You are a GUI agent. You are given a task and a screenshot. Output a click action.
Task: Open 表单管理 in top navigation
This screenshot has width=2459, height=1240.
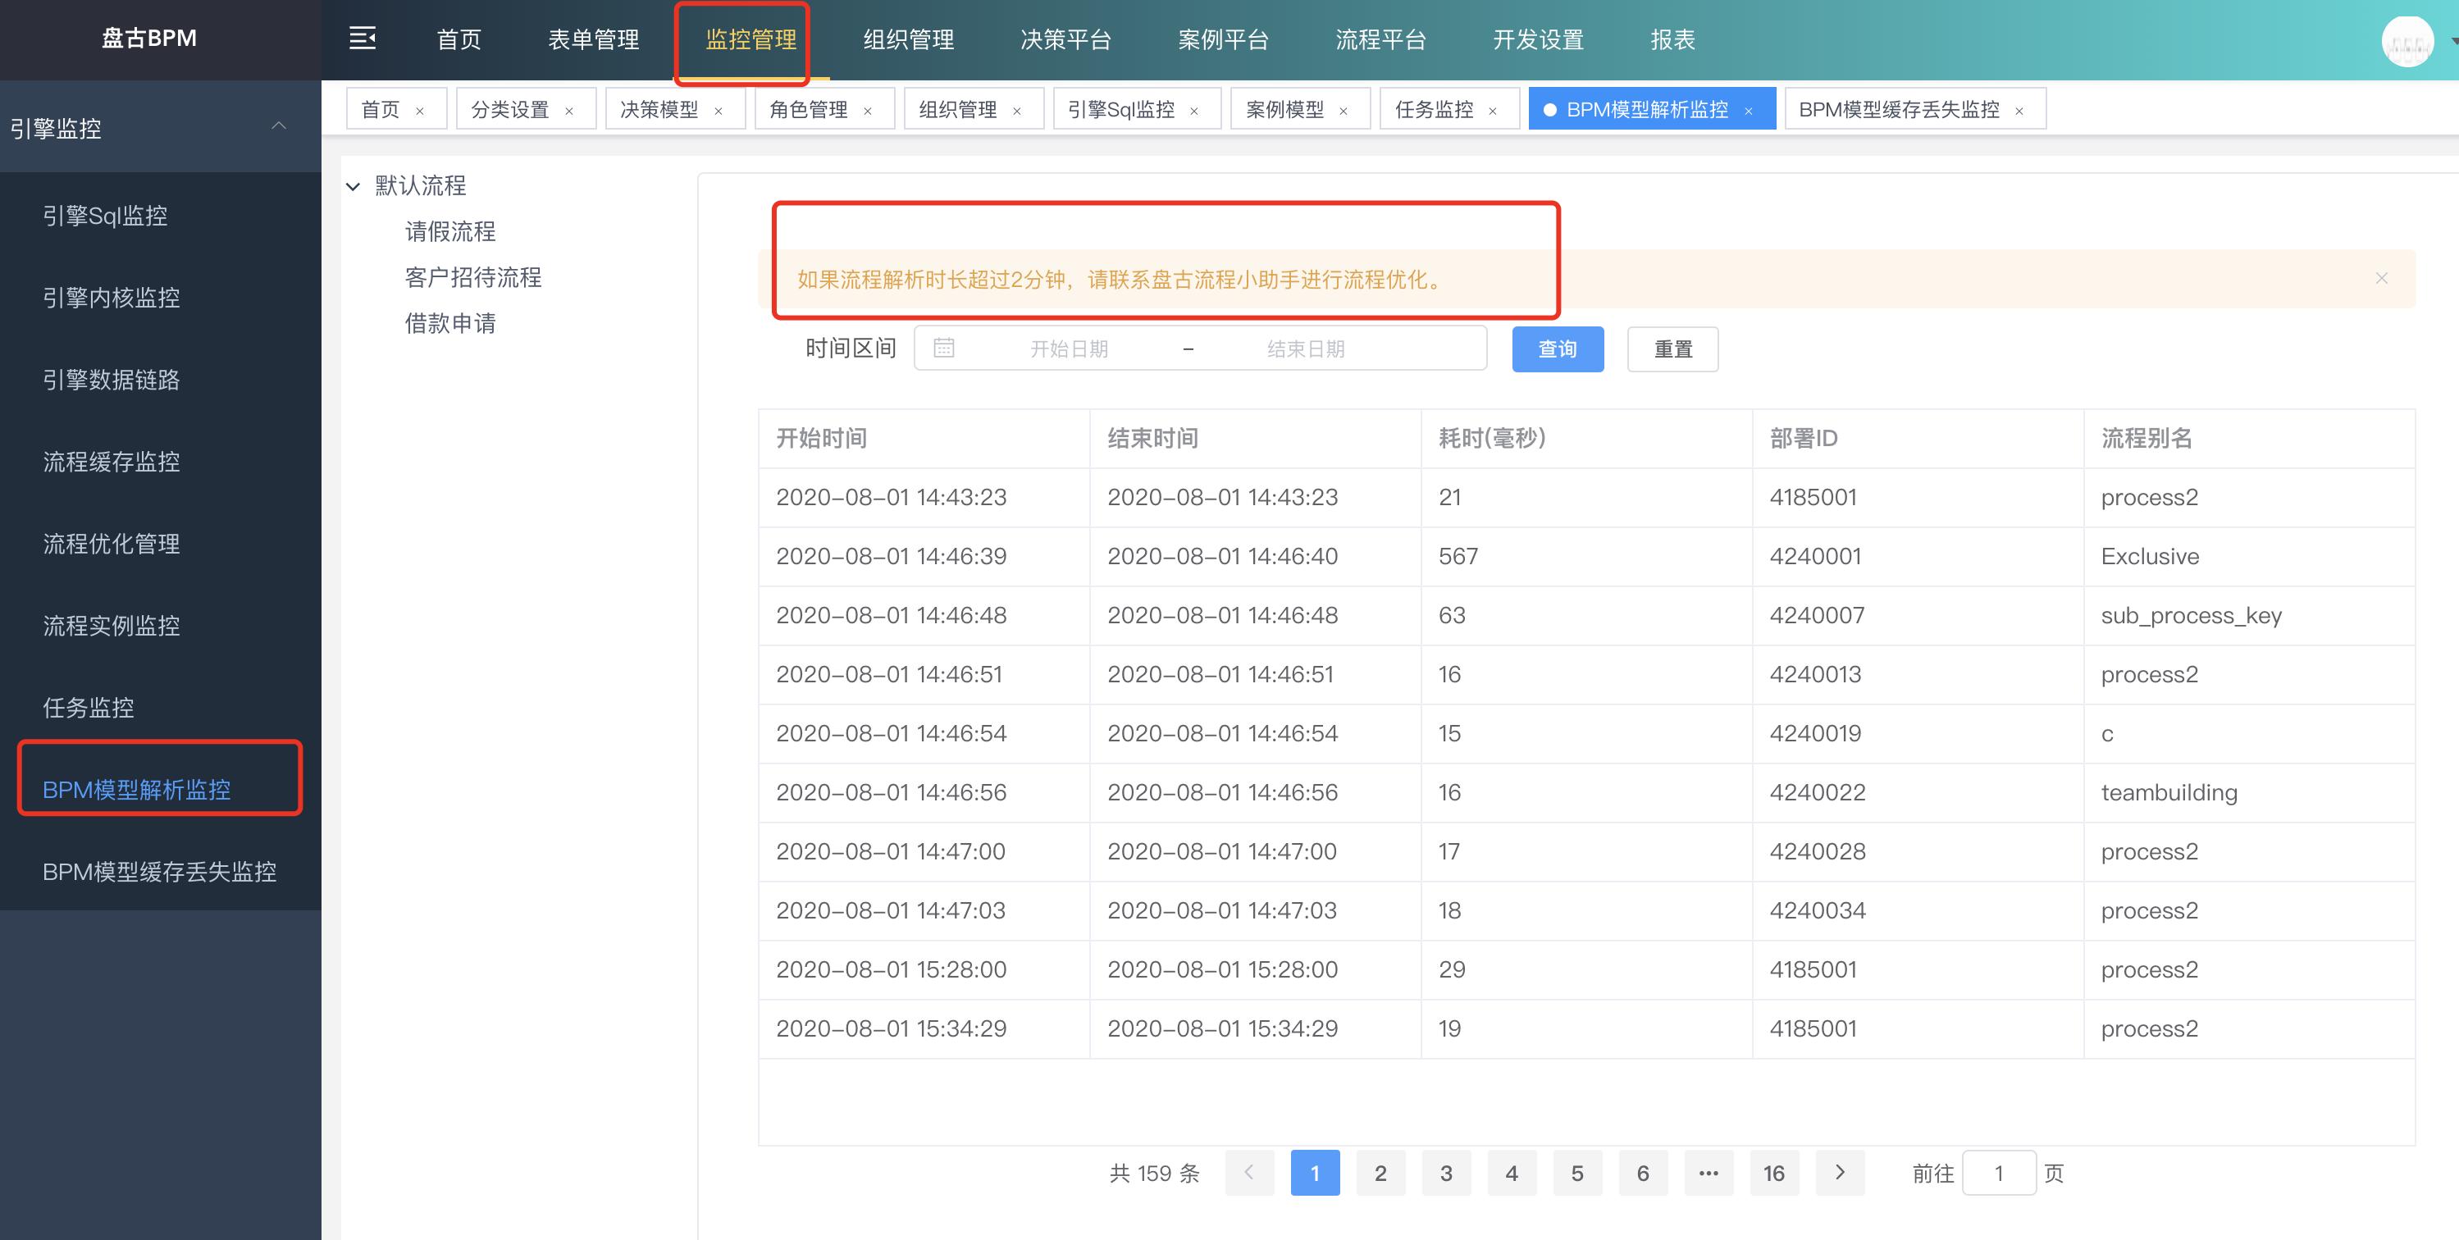tap(593, 39)
